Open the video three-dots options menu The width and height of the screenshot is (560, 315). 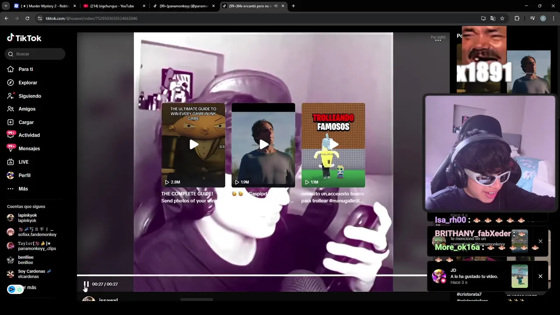438,40
